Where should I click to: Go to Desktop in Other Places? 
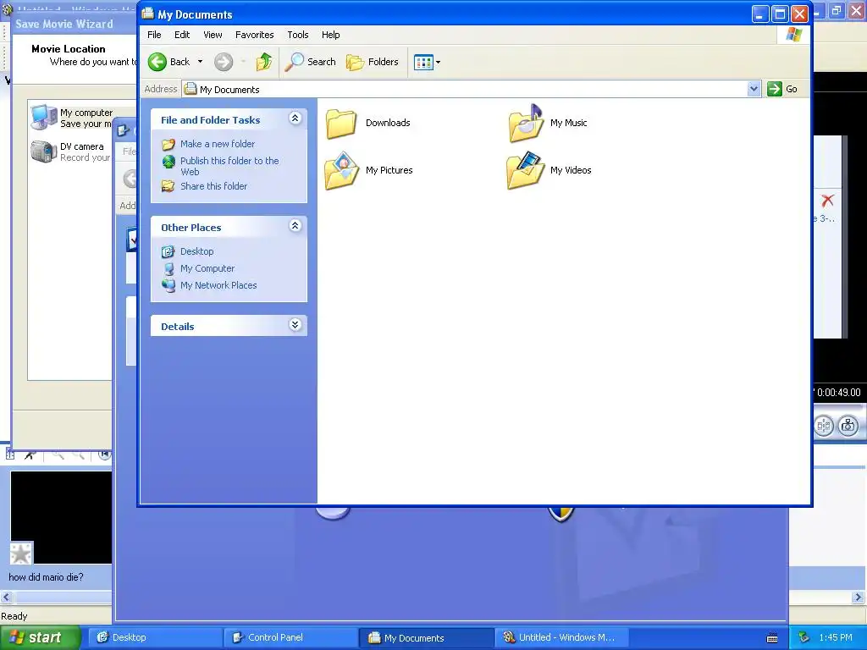[x=196, y=251]
